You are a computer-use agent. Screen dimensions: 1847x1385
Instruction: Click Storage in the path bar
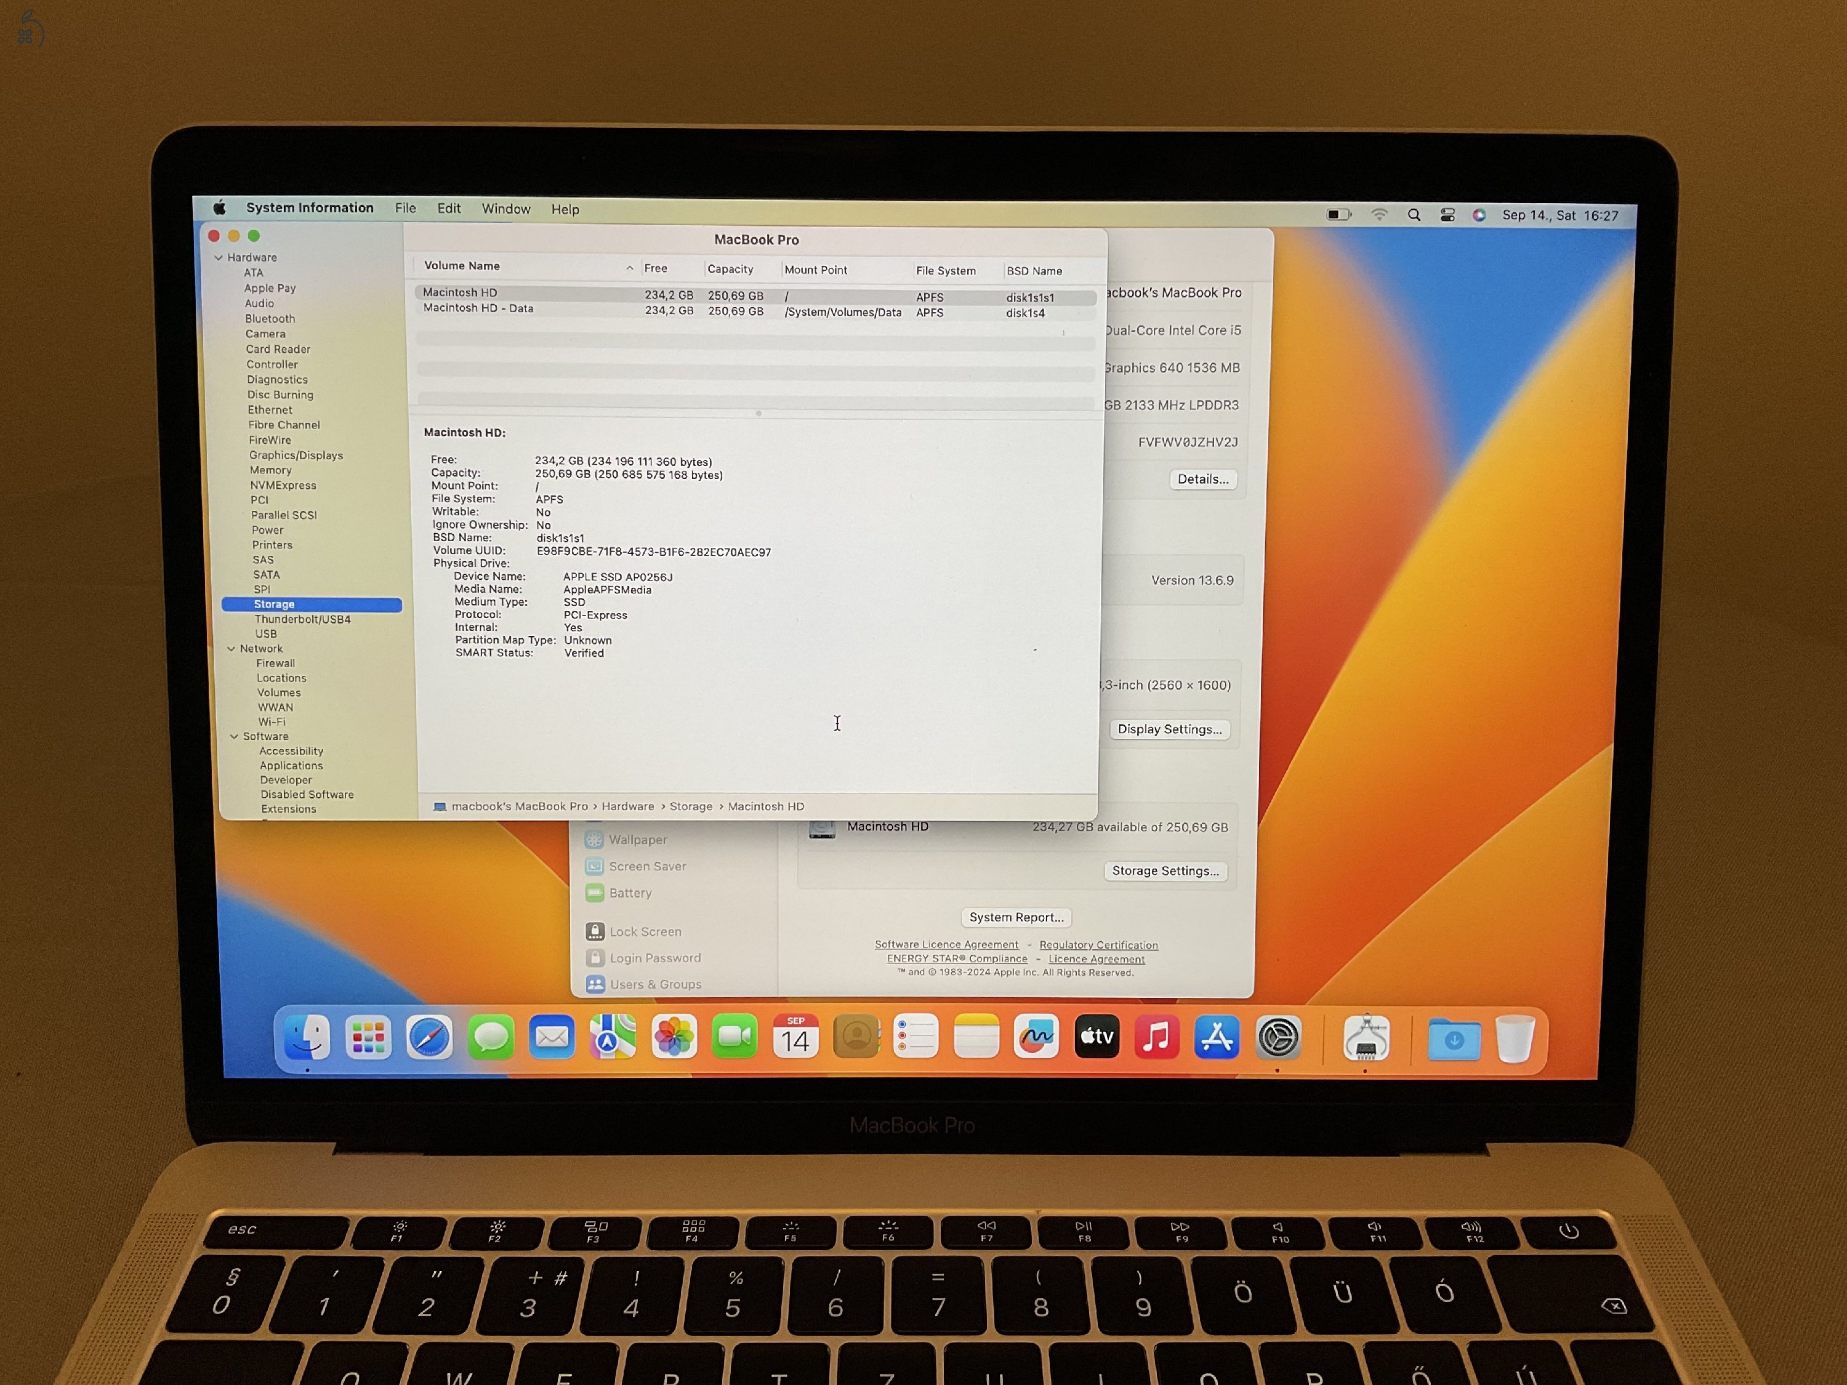pyautogui.click(x=691, y=806)
